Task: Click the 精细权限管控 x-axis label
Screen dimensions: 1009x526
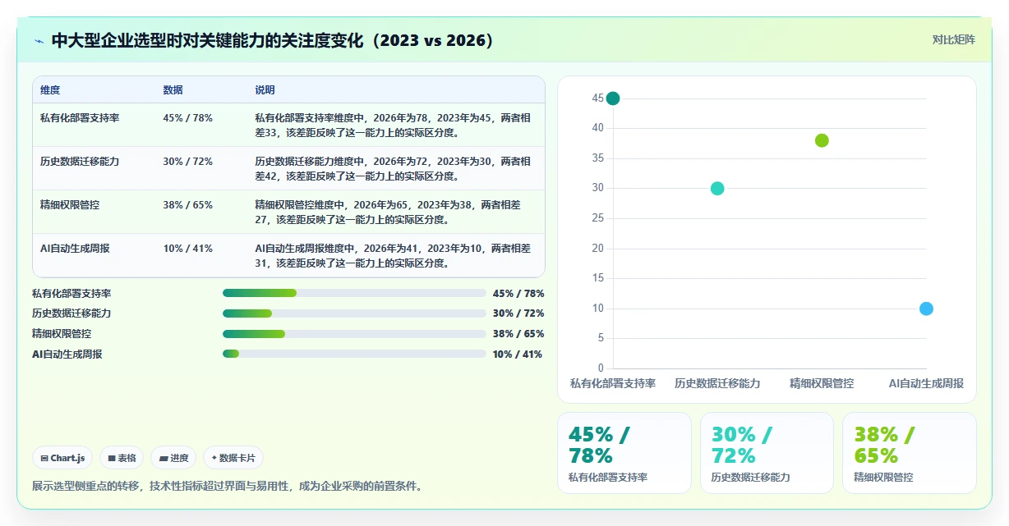Action: click(x=822, y=383)
